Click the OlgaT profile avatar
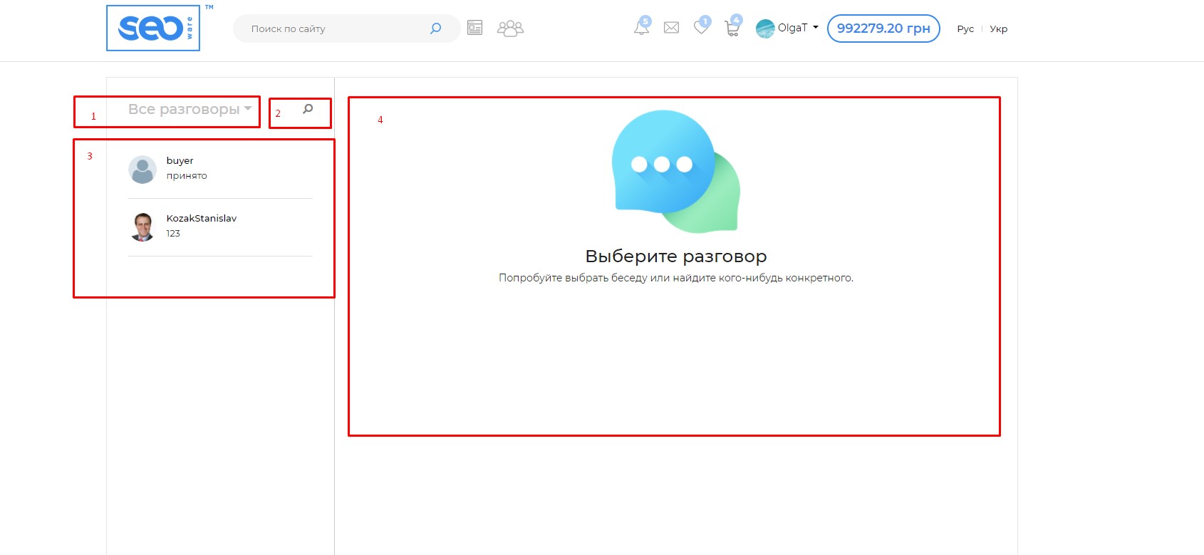 click(765, 28)
